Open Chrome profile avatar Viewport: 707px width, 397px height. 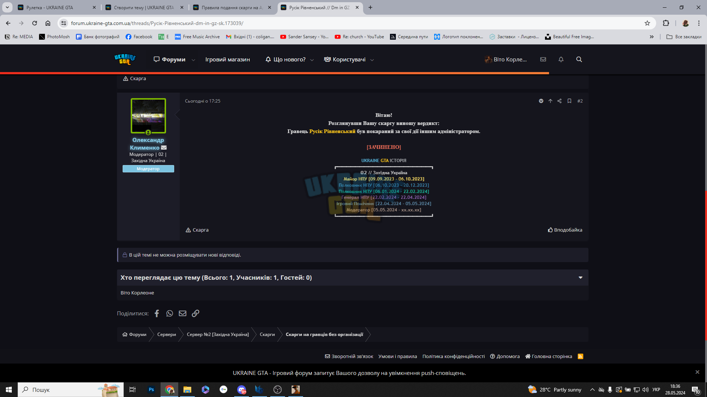tap(686, 23)
